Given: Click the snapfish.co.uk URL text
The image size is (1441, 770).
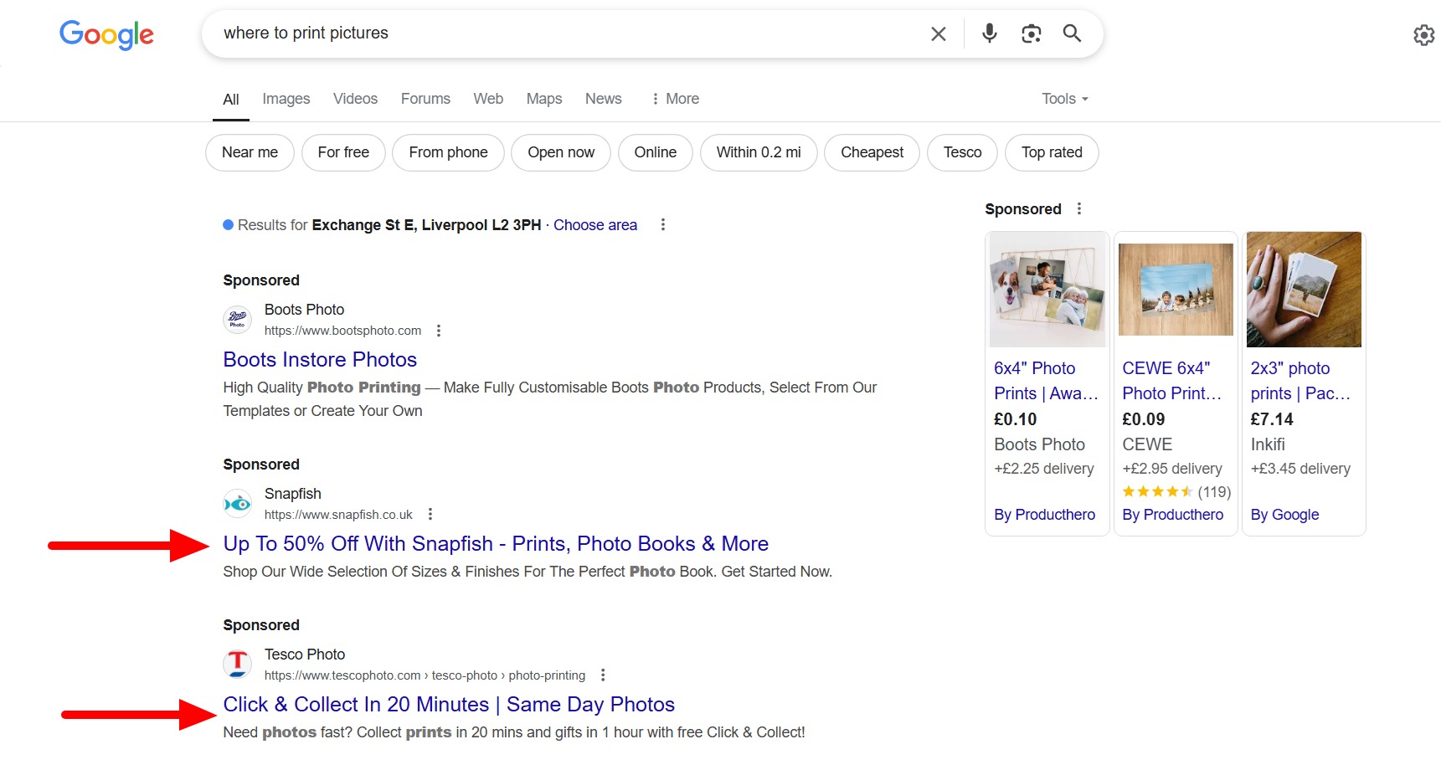Looking at the screenshot, I should (338, 515).
